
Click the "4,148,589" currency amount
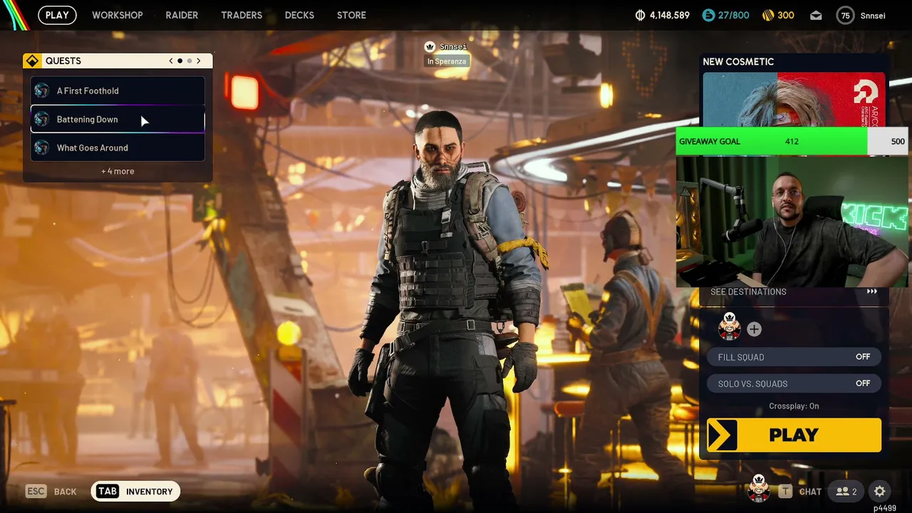(x=670, y=15)
